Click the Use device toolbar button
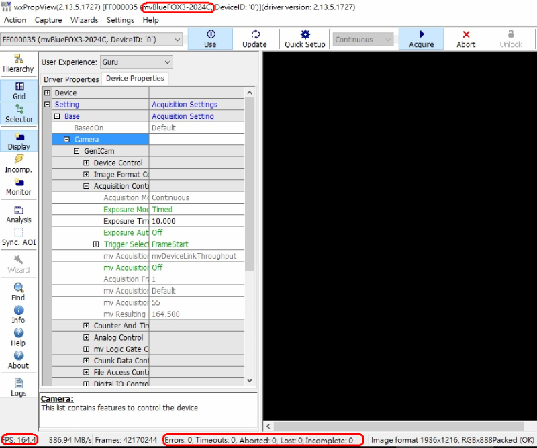Viewport: 537px width, 448px height. click(x=210, y=39)
